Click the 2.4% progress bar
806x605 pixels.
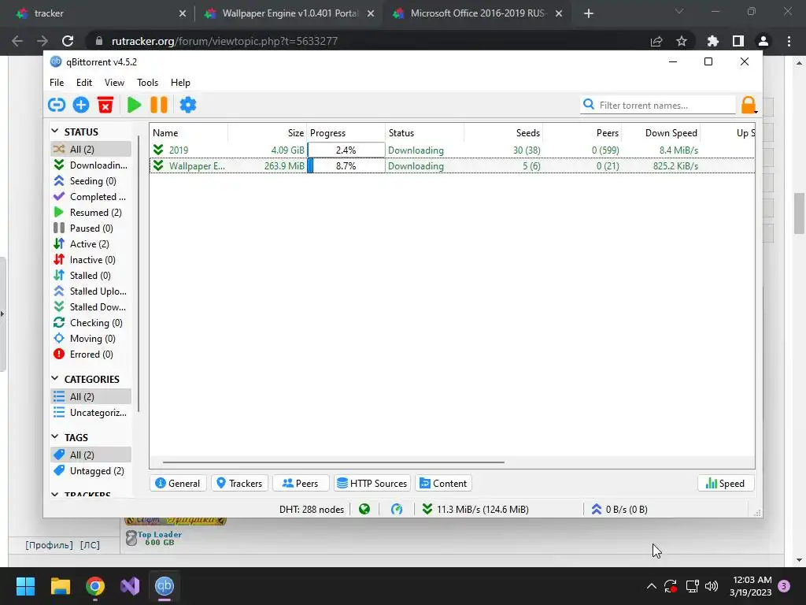(346, 150)
